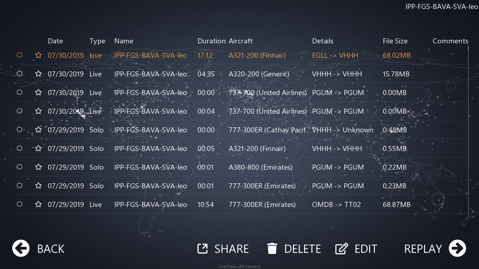
Task: Favorite the A320-200 Generic replay
Action: tap(38, 74)
